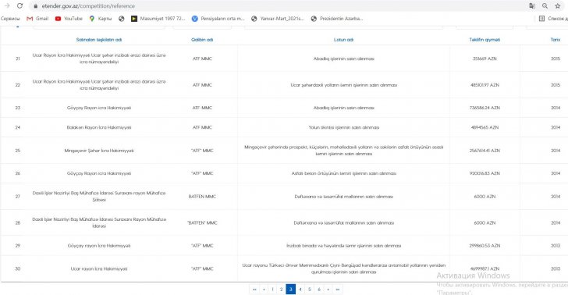This screenshot has width=568, height=295.
Task: Bookmark this page with the star icon
Action: click(x=558, y=5)
